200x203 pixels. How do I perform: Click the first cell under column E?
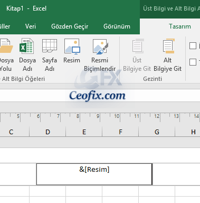(x=84, y=191)
